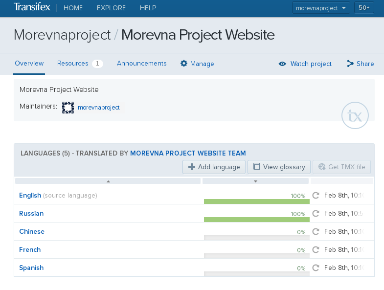Click the refresh icon in Chinese row
Screen dimensions: 384x290
[x=316, y=232]
